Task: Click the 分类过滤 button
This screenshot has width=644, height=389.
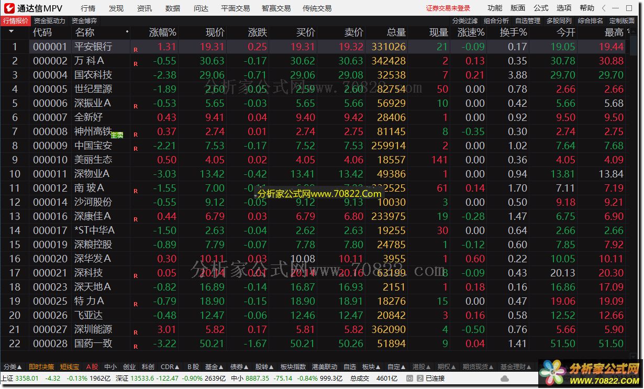Action: (465, 21)
